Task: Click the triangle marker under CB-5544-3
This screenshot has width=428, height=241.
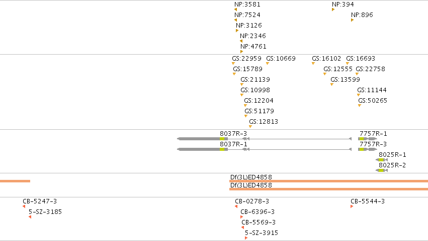Action: (352, 206)
